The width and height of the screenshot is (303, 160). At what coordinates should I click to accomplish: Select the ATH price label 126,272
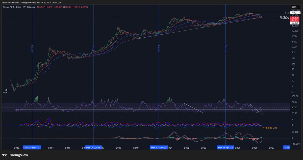(295, 13)
